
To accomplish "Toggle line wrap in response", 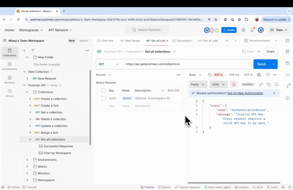I will [234, 84].
